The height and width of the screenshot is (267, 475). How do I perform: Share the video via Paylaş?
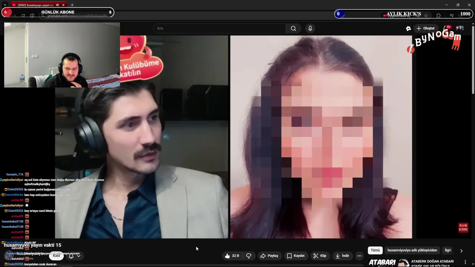(269, 256)
